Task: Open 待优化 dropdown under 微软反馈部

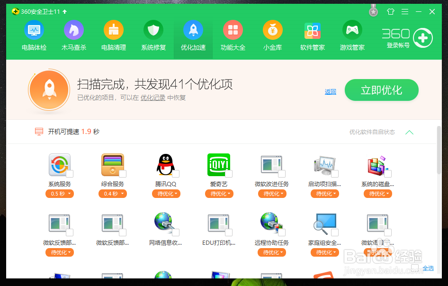Action: click(x=59, y=252)
